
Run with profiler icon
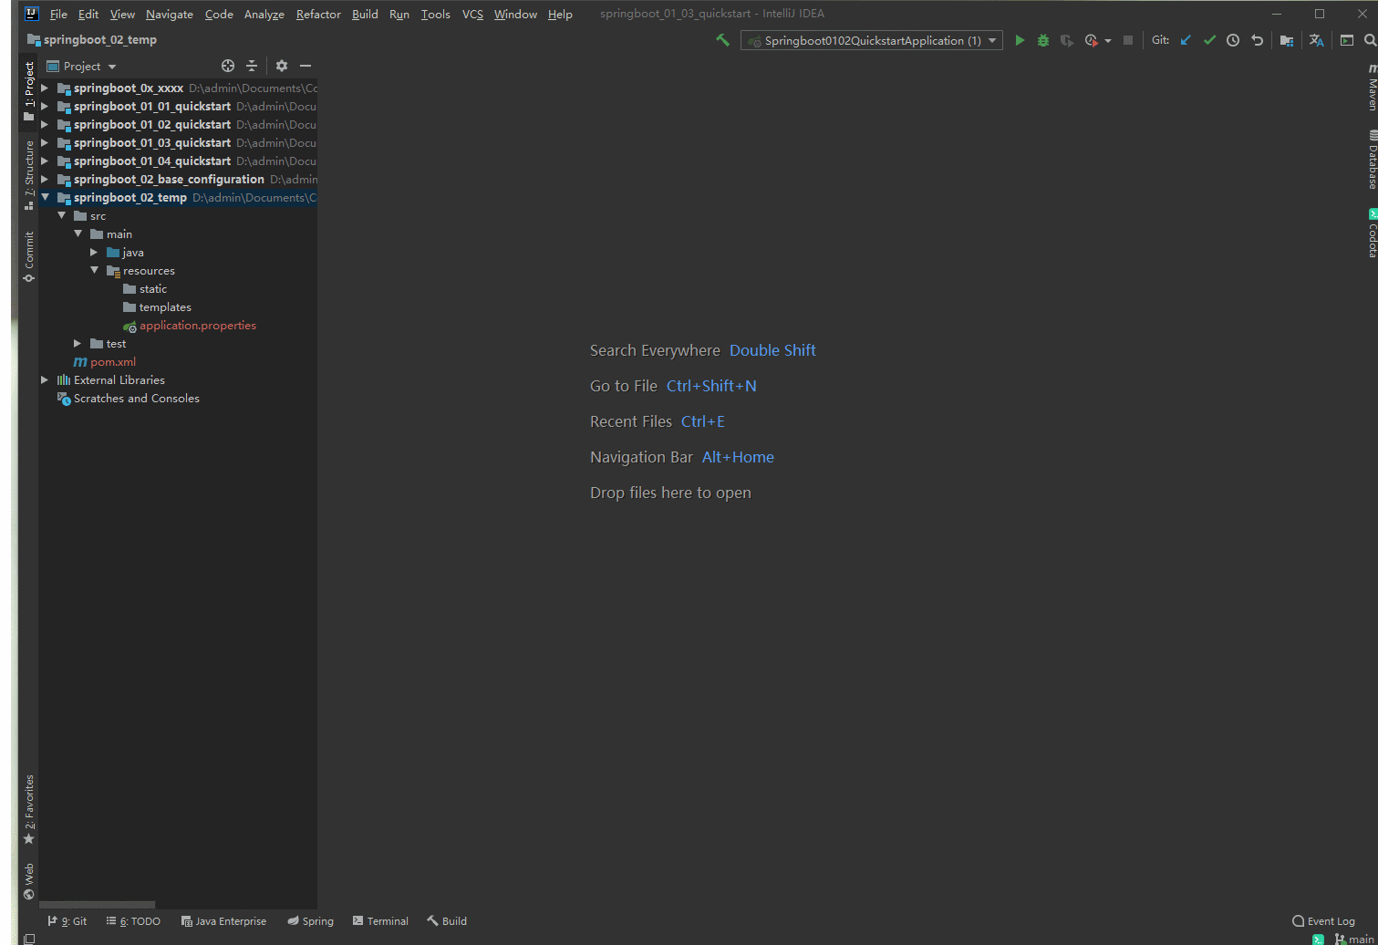click(x=1092, y=40)
